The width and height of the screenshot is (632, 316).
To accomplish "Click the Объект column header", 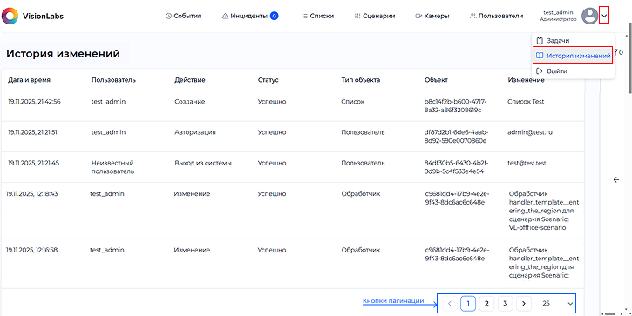I will [436, 80].
